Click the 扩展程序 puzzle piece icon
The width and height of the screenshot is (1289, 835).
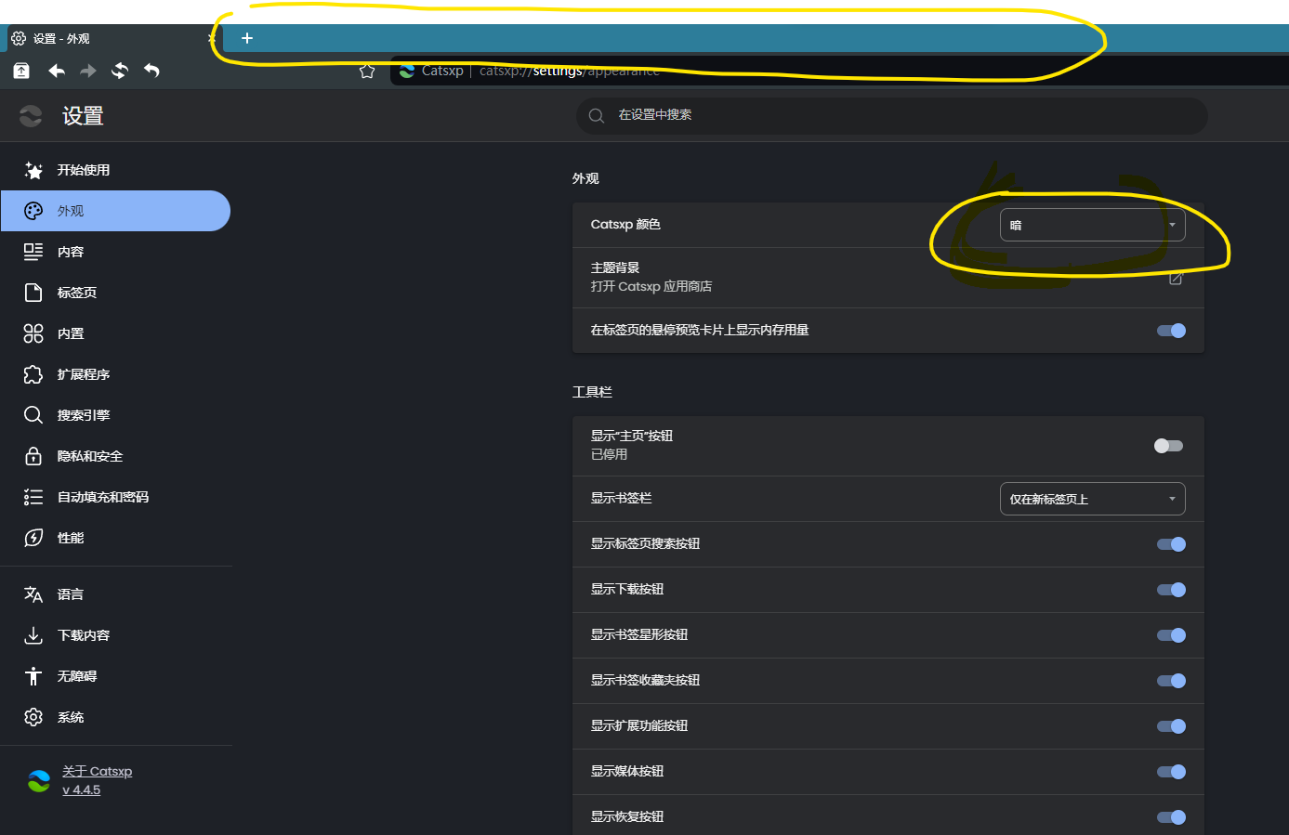click(33, 374)
